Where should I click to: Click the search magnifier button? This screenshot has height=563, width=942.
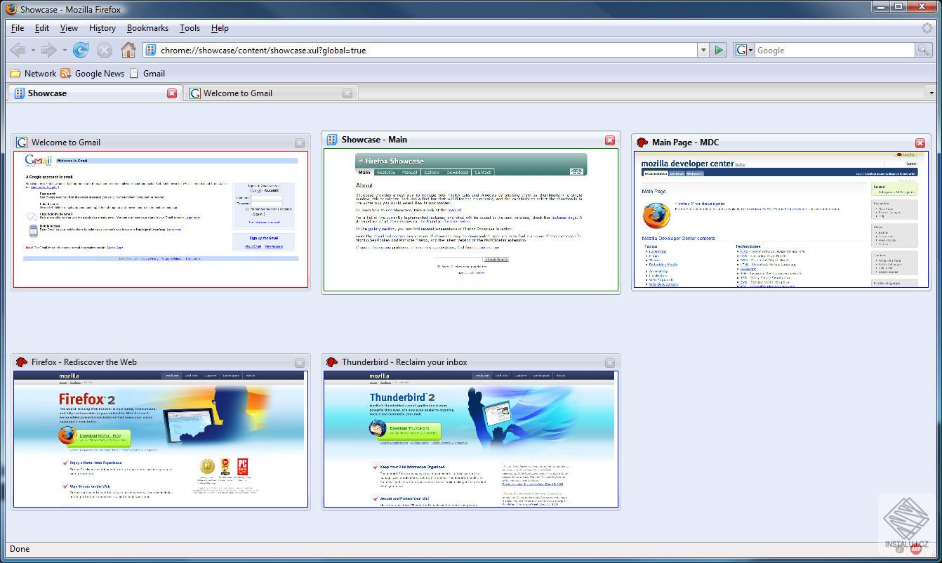click(924, 50)
